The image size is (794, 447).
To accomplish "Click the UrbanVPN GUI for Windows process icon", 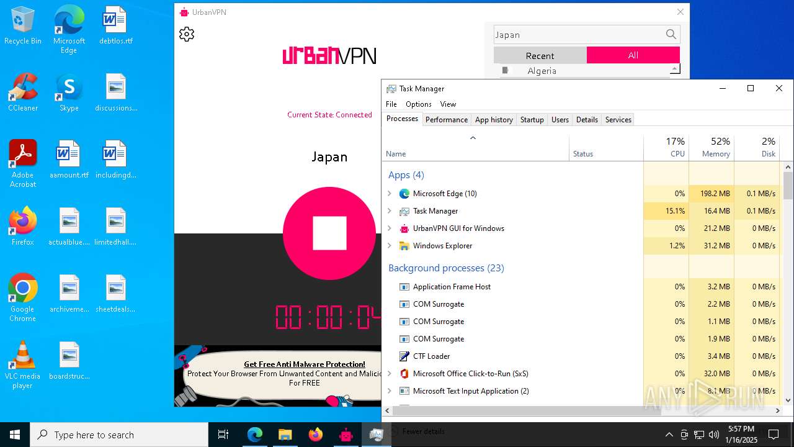I will tap(404, 228).
